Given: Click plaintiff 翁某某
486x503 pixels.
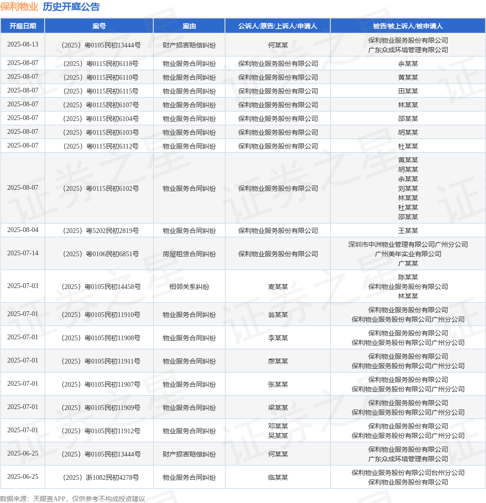Looking at the screenshot, I should [278, 315].
